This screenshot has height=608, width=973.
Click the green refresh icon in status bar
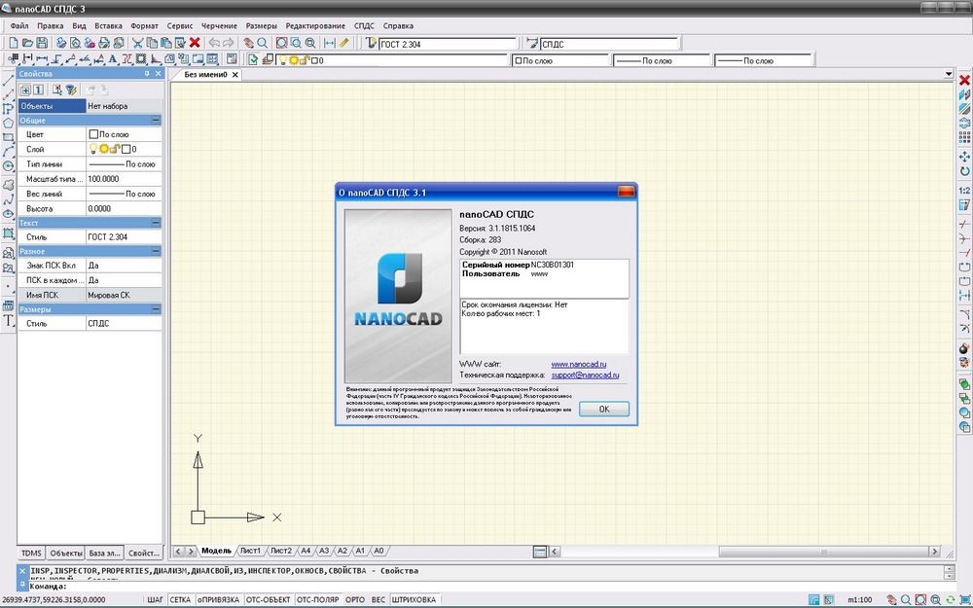click(950, 600)
